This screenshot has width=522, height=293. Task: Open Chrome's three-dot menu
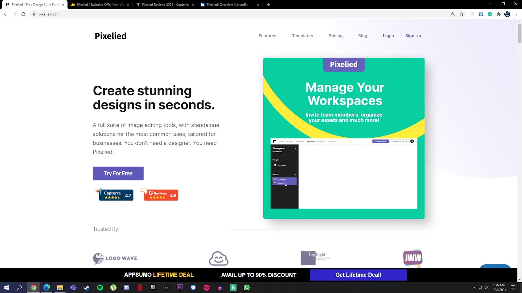(515, 14)
